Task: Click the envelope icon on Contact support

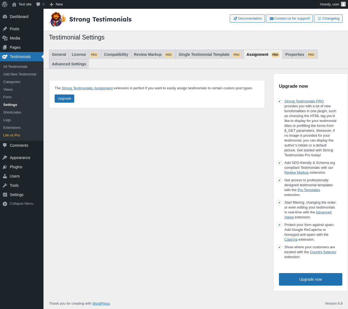Action: [x=272, y=19]
